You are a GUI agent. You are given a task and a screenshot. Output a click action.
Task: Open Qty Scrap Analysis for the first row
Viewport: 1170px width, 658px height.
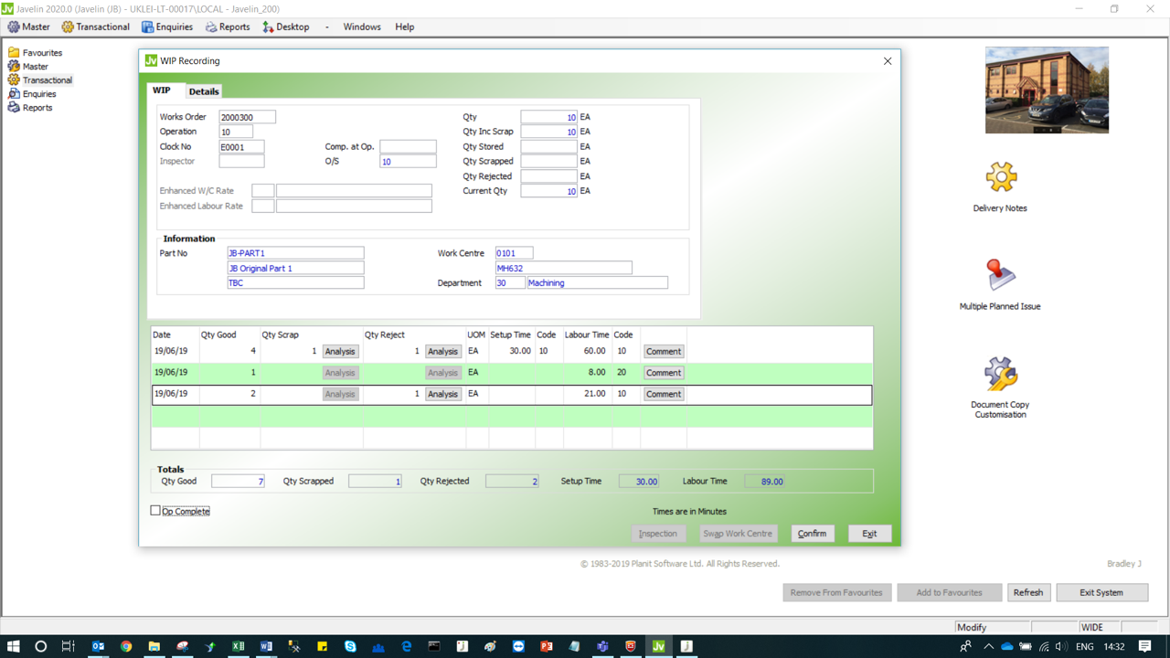[340, 351]
